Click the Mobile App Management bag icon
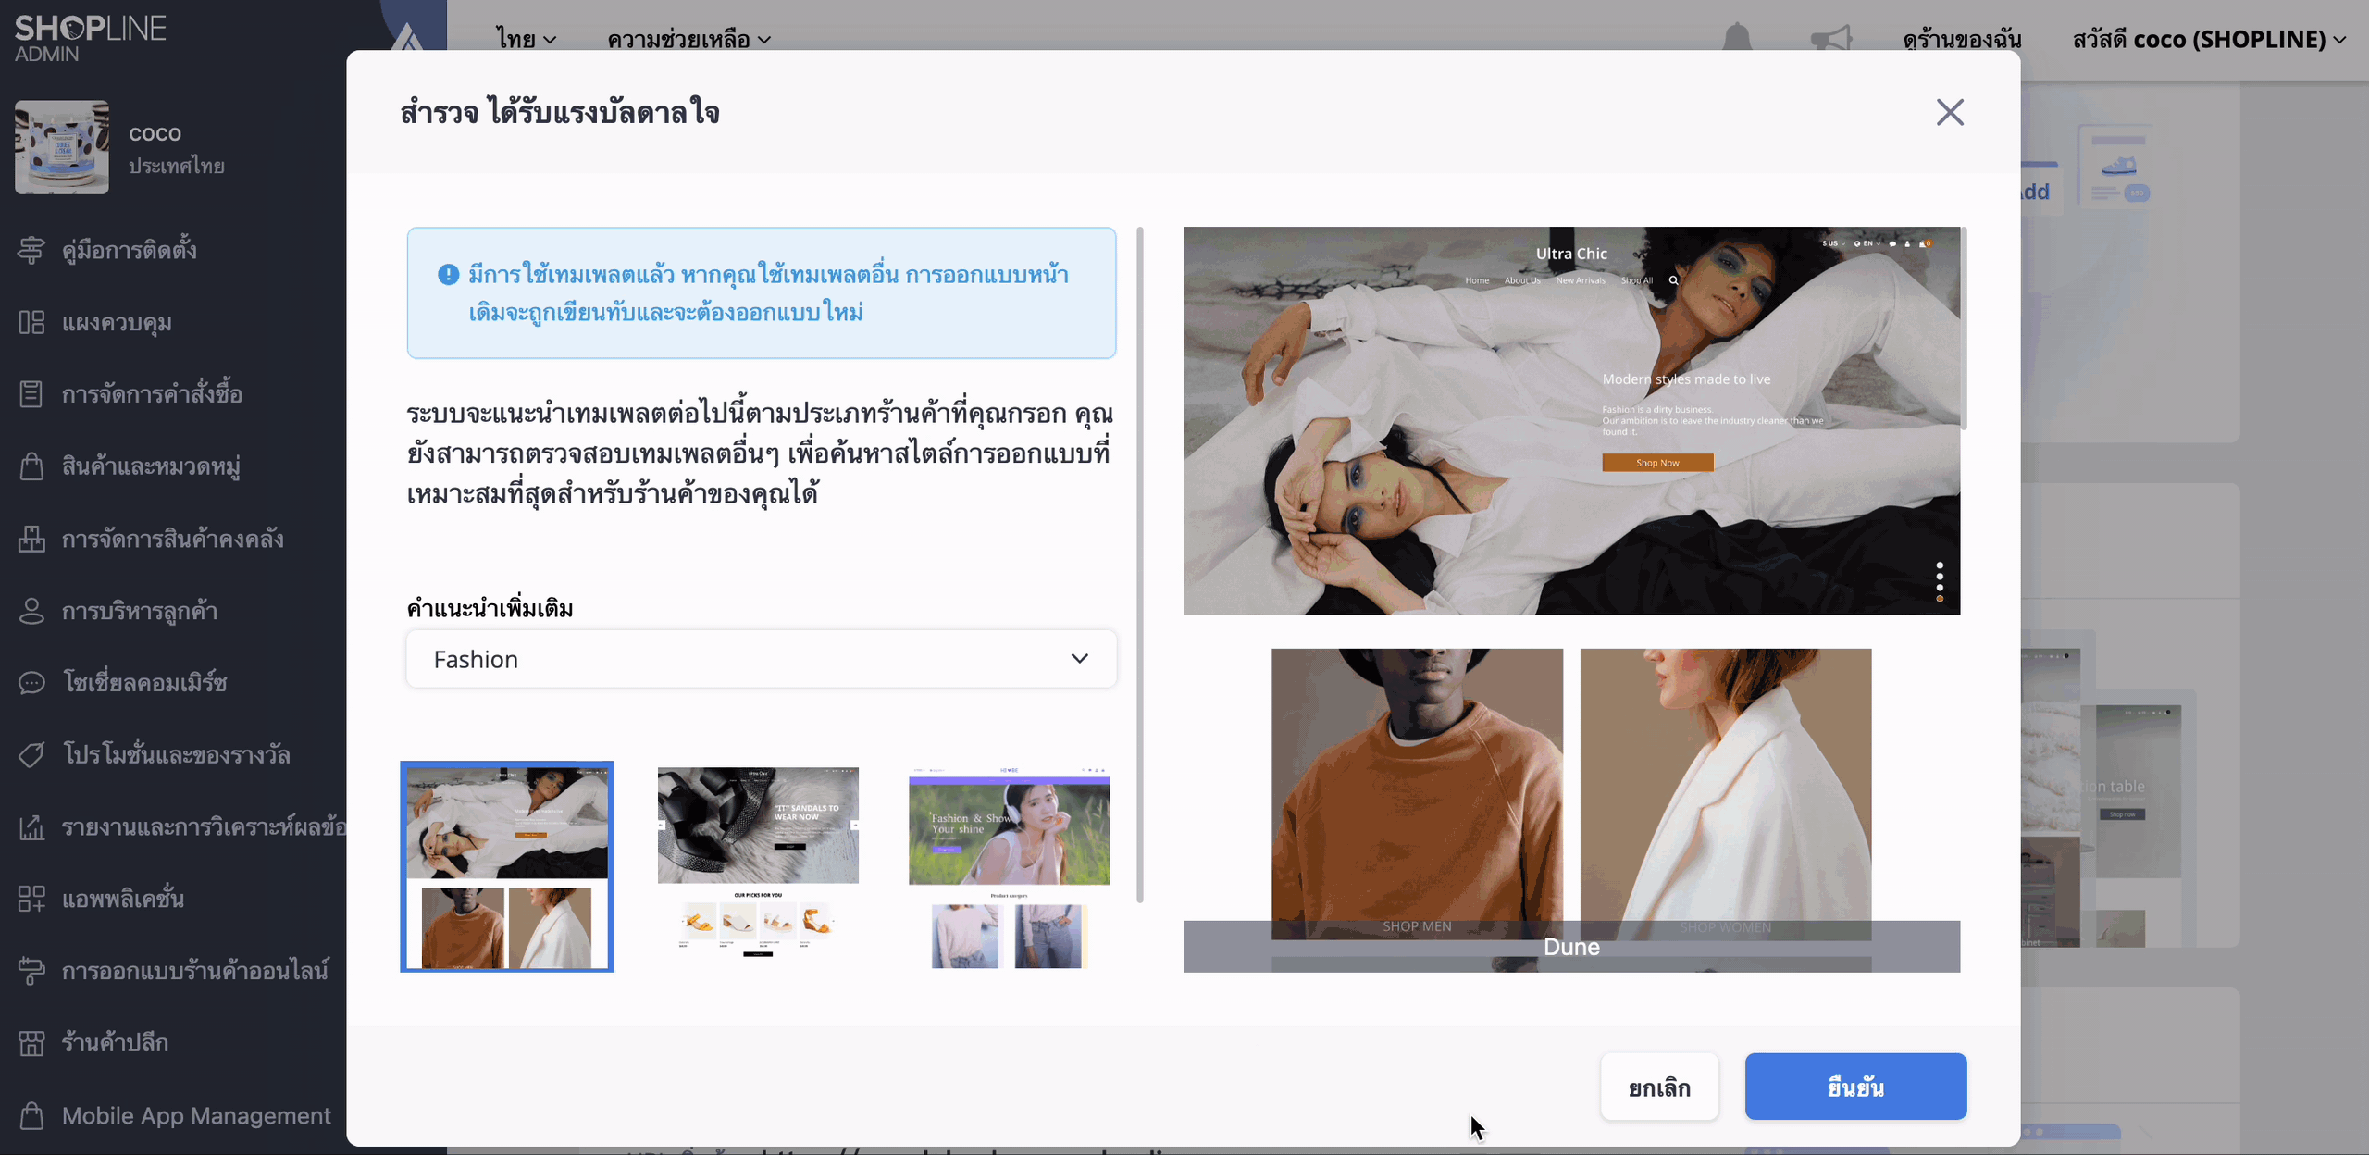Viewport: 2369px width, 1155px height. [31, 1115]
